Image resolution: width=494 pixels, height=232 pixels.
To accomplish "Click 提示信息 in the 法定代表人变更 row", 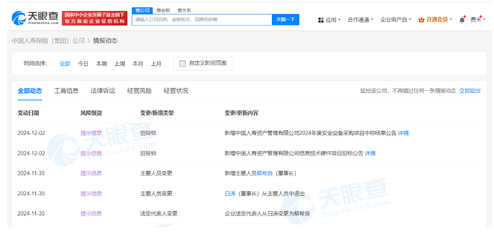I will [91, 213].
